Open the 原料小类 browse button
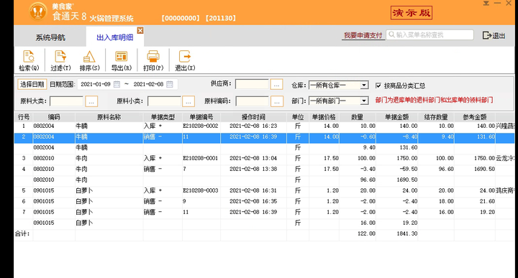The height and width of the screenshot is (278, 518). (188, 101)
